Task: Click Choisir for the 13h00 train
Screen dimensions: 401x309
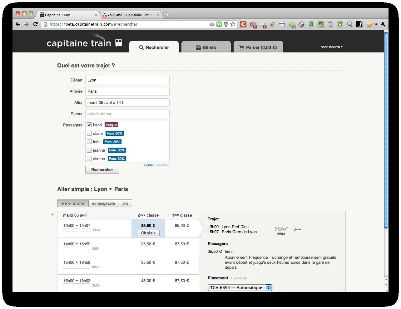Action: [x=148, y=233]
